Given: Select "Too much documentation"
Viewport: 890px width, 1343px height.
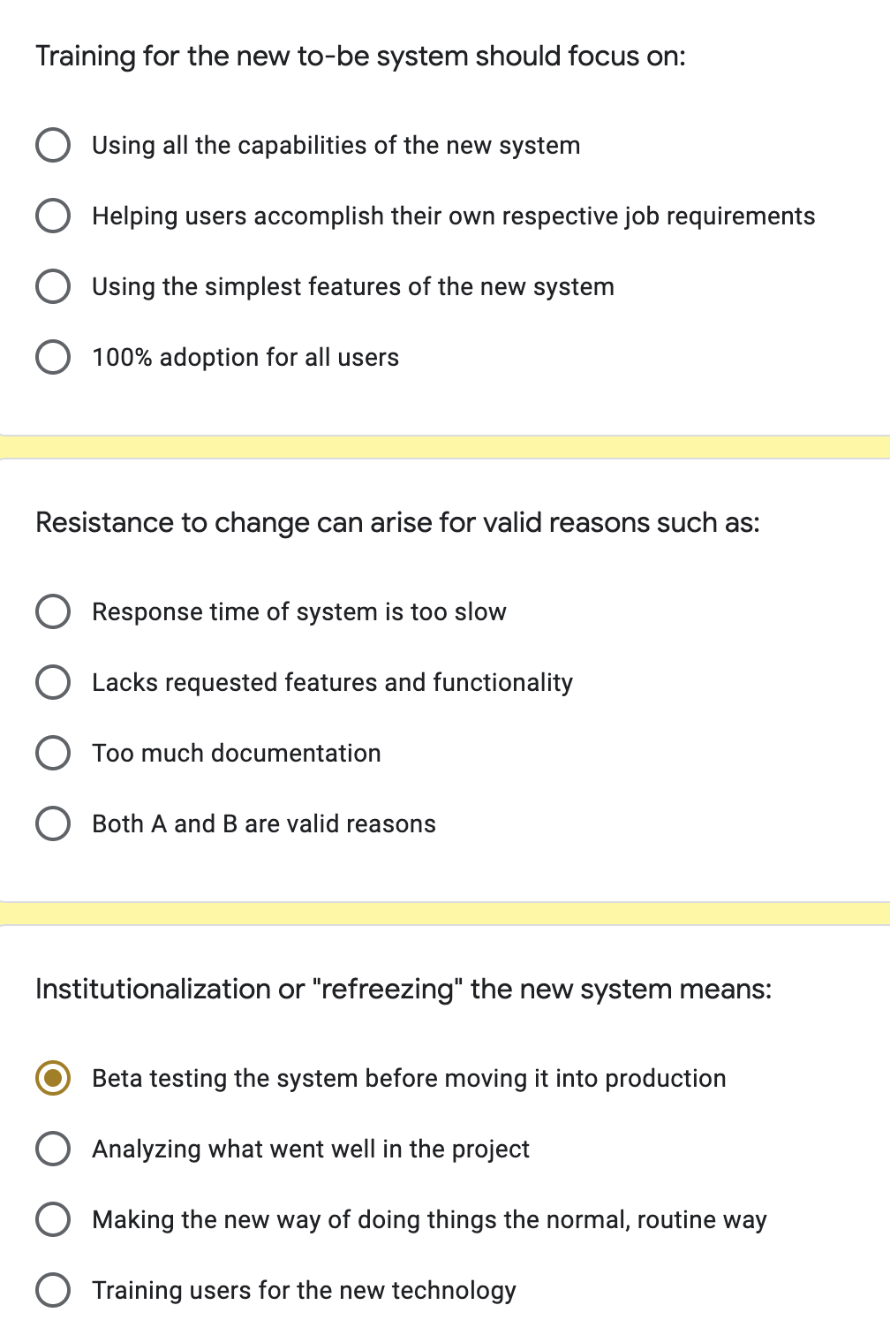Looking at the screenshot, I should [53, 752].
